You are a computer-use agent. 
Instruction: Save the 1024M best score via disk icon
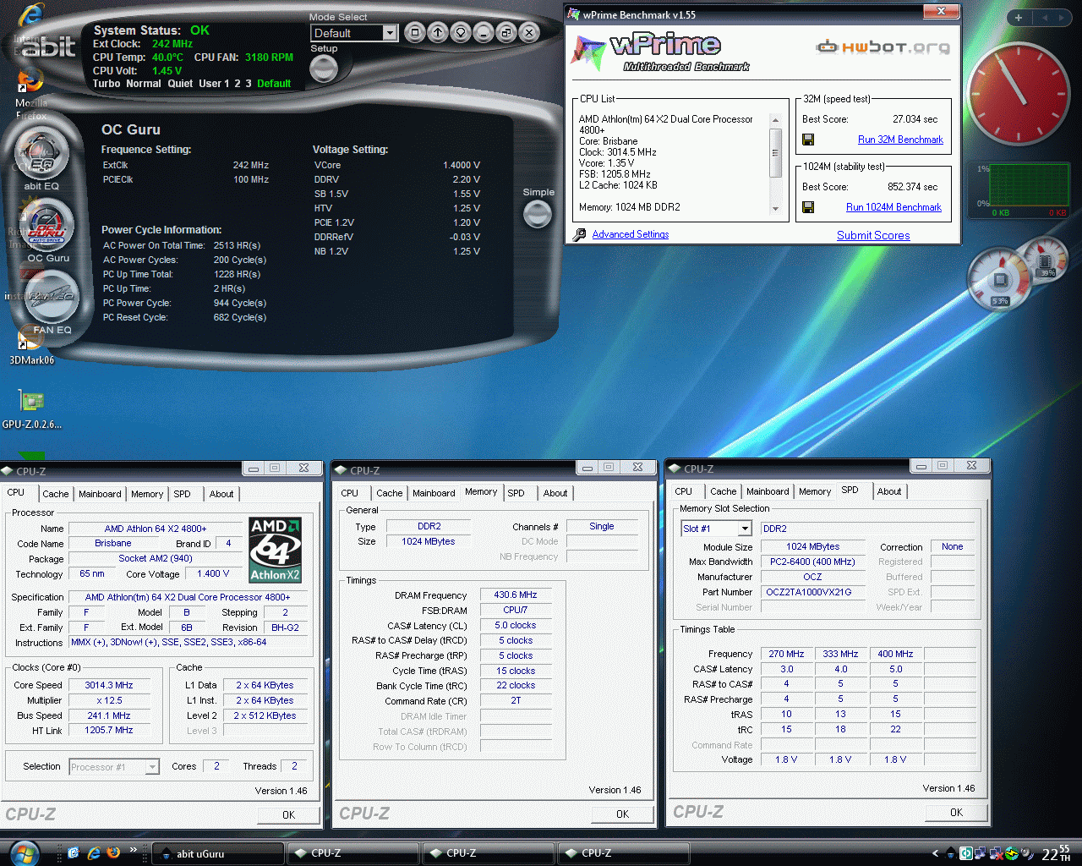[808, 207]
